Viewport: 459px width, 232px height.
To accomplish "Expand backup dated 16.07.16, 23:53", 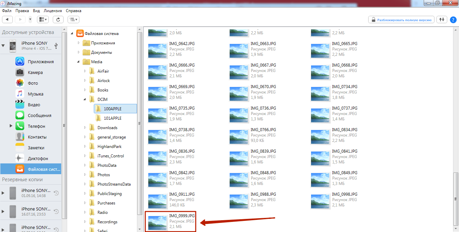I will pos(3,211).
